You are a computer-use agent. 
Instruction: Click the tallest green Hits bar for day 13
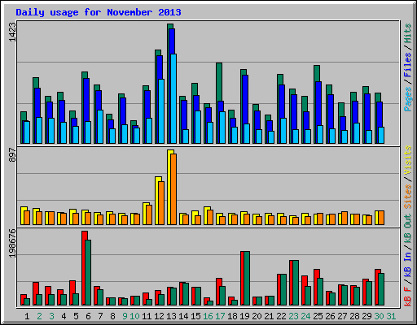[169, 84]
